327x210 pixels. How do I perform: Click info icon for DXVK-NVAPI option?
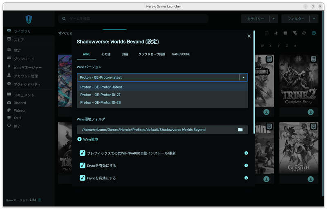tap(246, 153)
